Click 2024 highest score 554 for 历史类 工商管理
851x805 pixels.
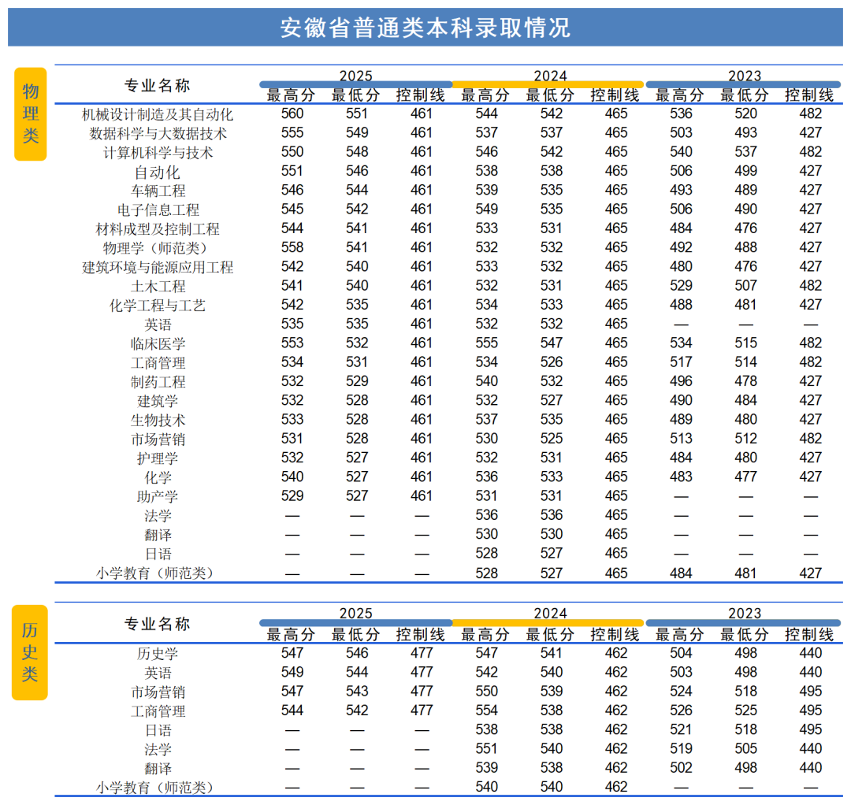tap(486, 710)
